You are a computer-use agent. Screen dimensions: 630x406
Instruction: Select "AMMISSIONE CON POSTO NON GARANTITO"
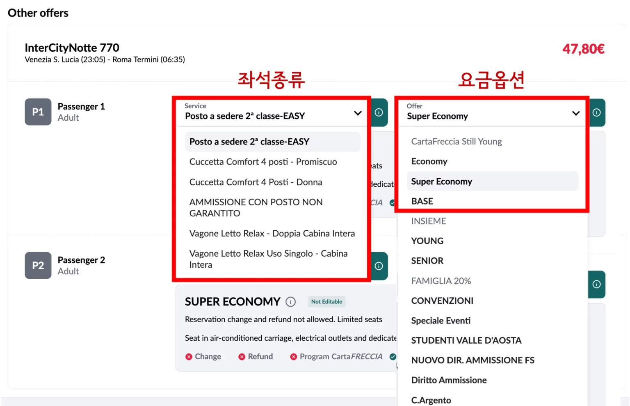[x=256, y=207]
